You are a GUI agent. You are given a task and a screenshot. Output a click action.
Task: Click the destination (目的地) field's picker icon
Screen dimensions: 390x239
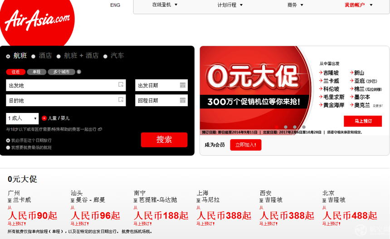click(x=121, y=100)
